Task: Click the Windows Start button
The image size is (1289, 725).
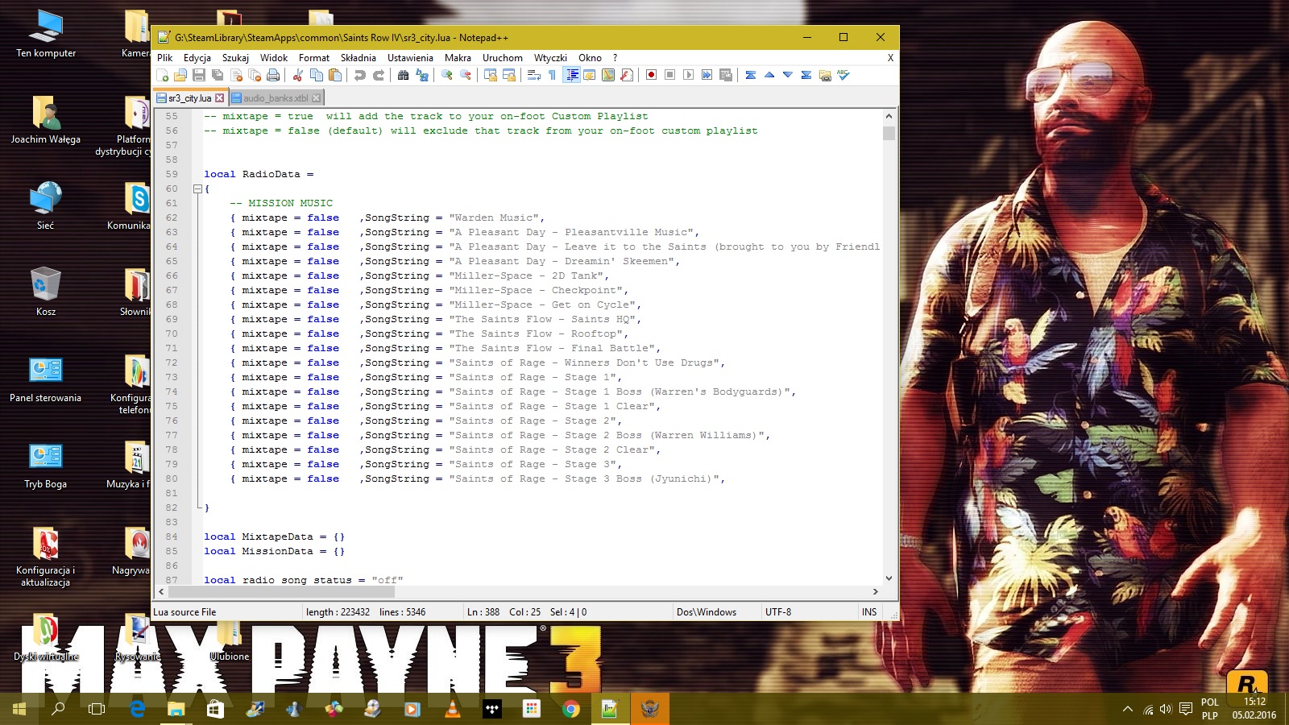Action: [x=19, y=709]
